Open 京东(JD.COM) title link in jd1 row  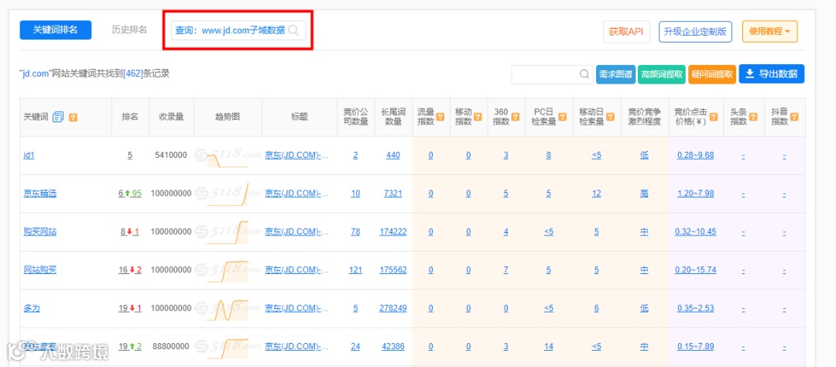tap(297, 155)
